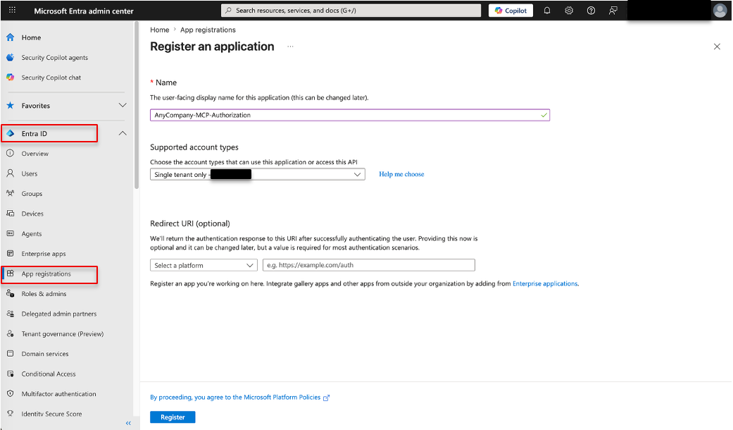Focus the search resources box
The image size is (733, 430).
coord(351,11)
